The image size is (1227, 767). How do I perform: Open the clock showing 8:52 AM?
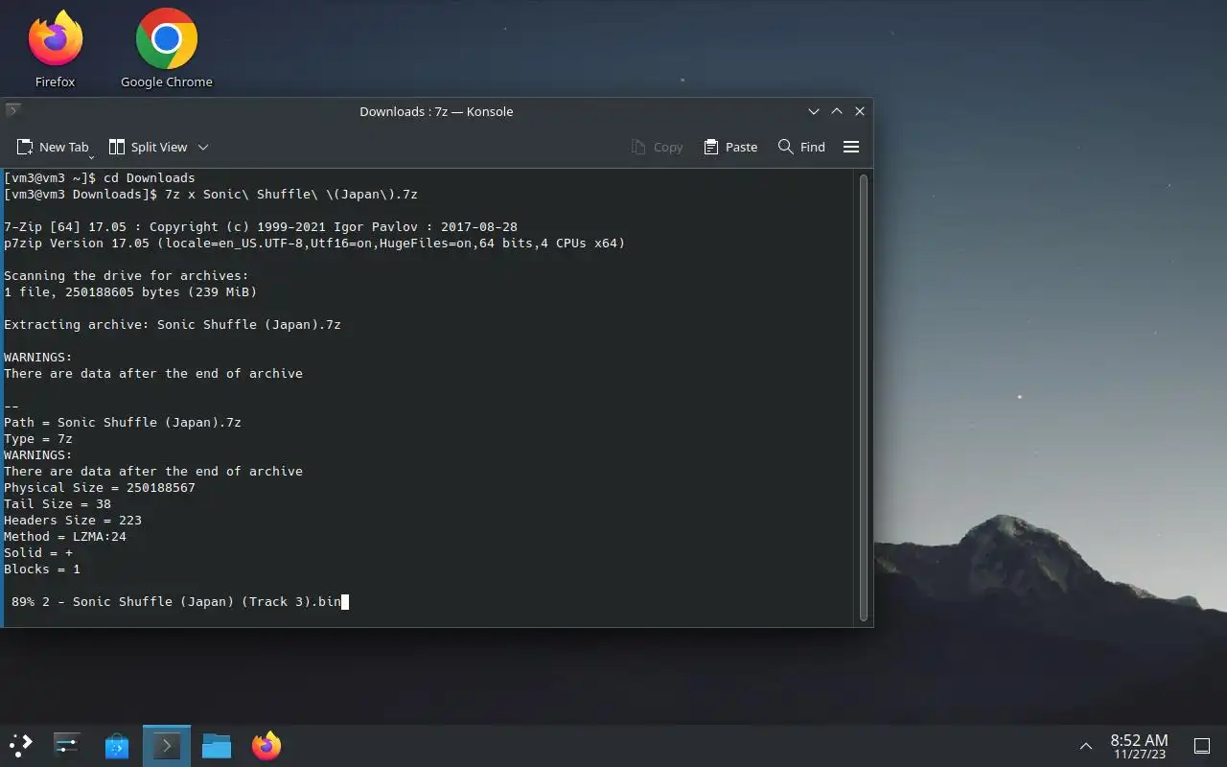[x=1139, y=746]
